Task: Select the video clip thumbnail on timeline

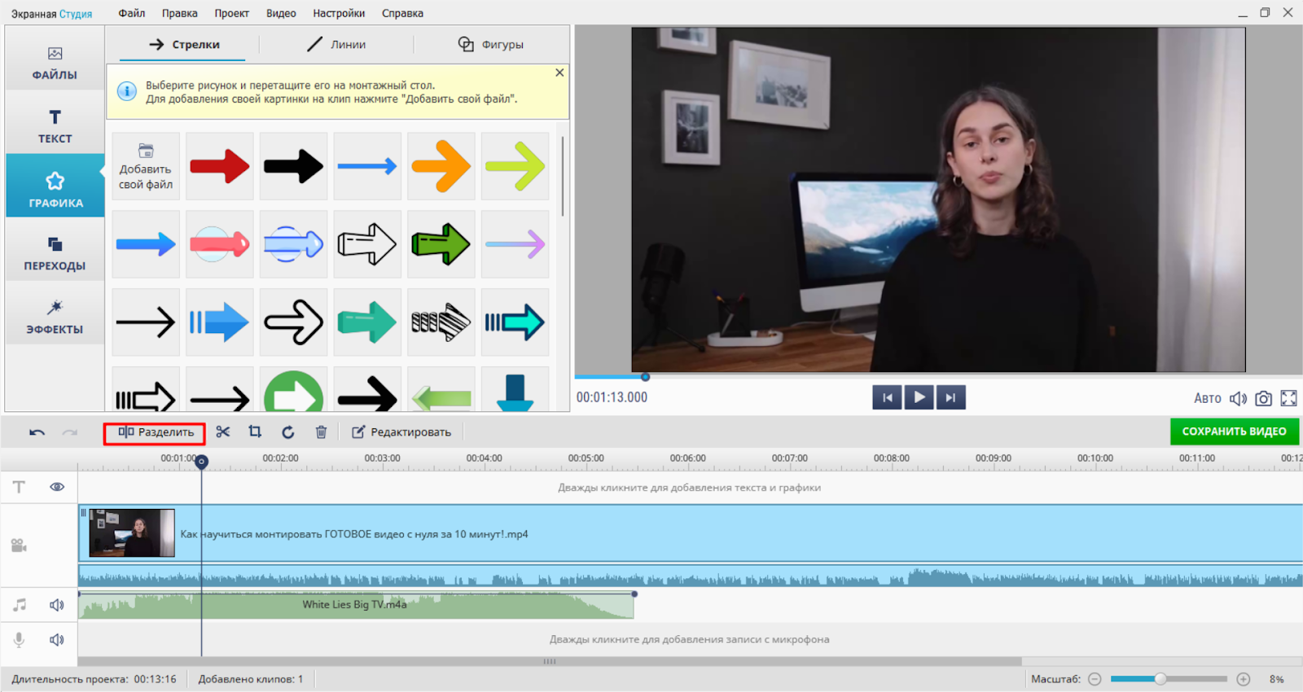Action: tap(132, 533)
